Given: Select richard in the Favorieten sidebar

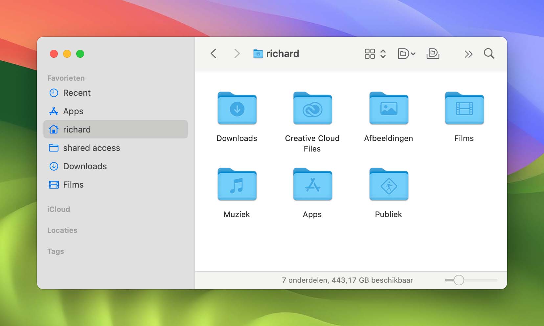Looking at the screenshot, I should (77, 129).
